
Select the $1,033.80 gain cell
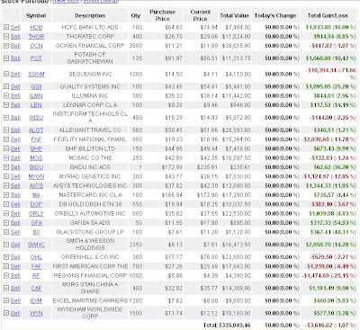[x=318, y=28]
